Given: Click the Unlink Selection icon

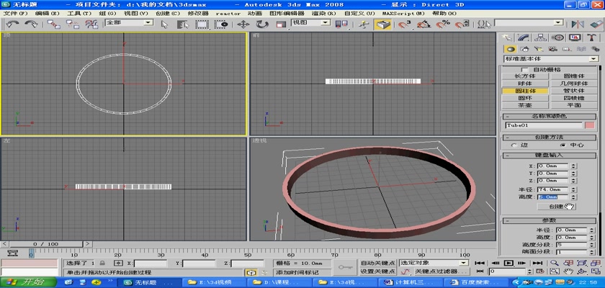Looking at the screenshot, I should [73, 24].
